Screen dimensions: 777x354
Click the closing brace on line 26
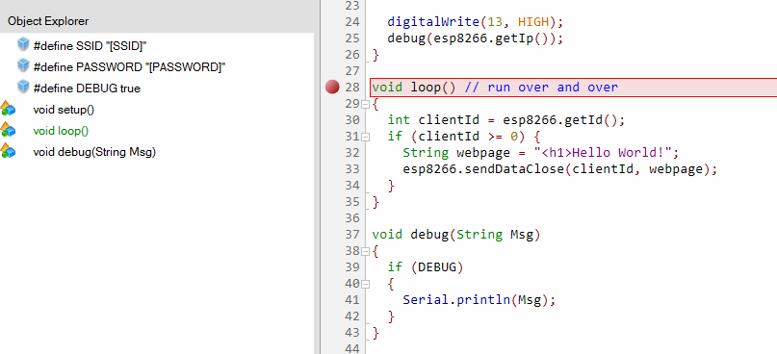(376, 55)
